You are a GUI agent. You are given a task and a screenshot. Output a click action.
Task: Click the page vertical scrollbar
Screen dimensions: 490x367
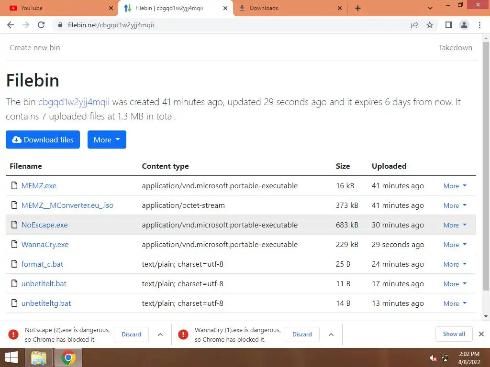click(486, 166)
